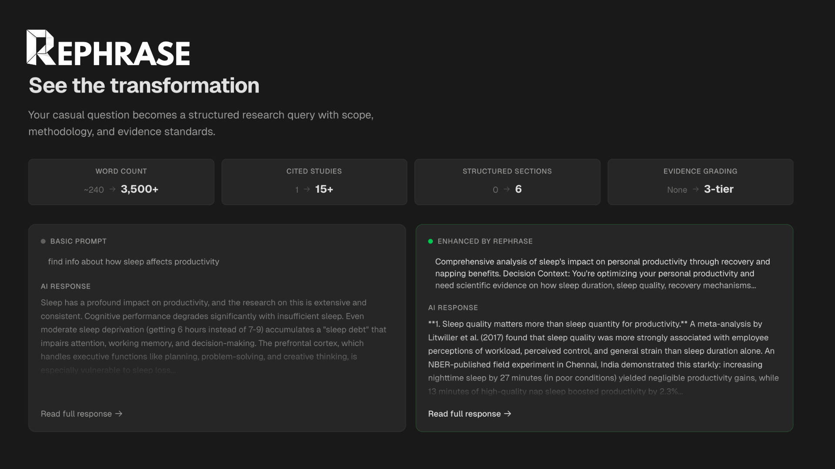The image size is (835, 469).
Task: Expand the Decision Context enhanced prompt text
Action: [602, 274]
